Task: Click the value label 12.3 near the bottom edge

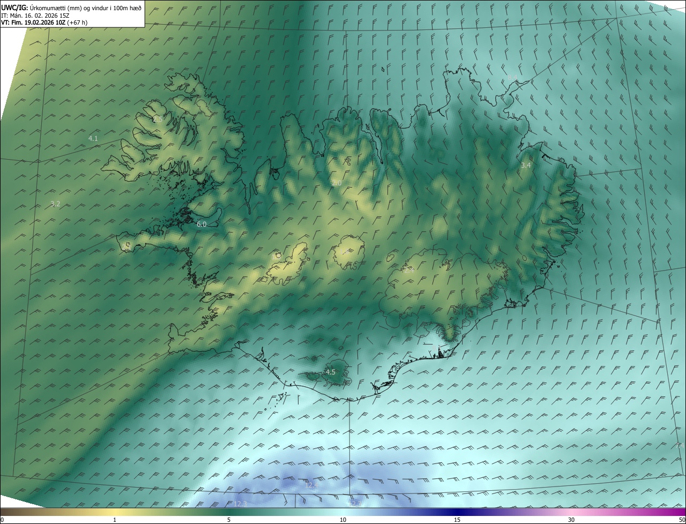Action: pos(241,504)
